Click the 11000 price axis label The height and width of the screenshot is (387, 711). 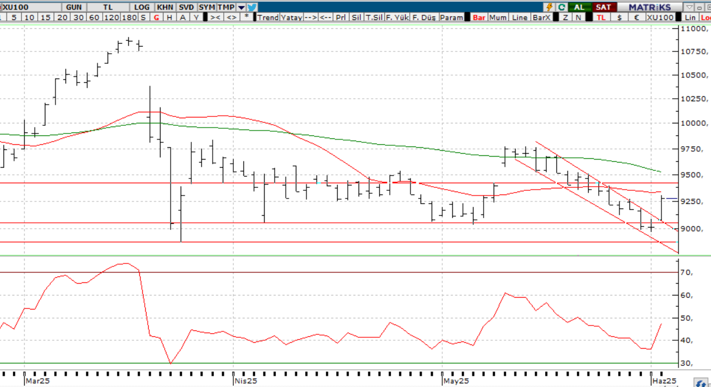point(695,28)
